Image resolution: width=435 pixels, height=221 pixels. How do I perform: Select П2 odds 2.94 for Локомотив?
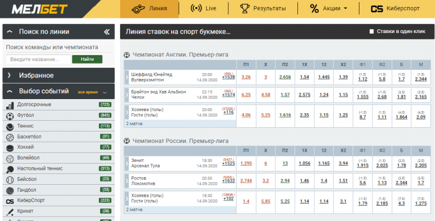(285, 181)
